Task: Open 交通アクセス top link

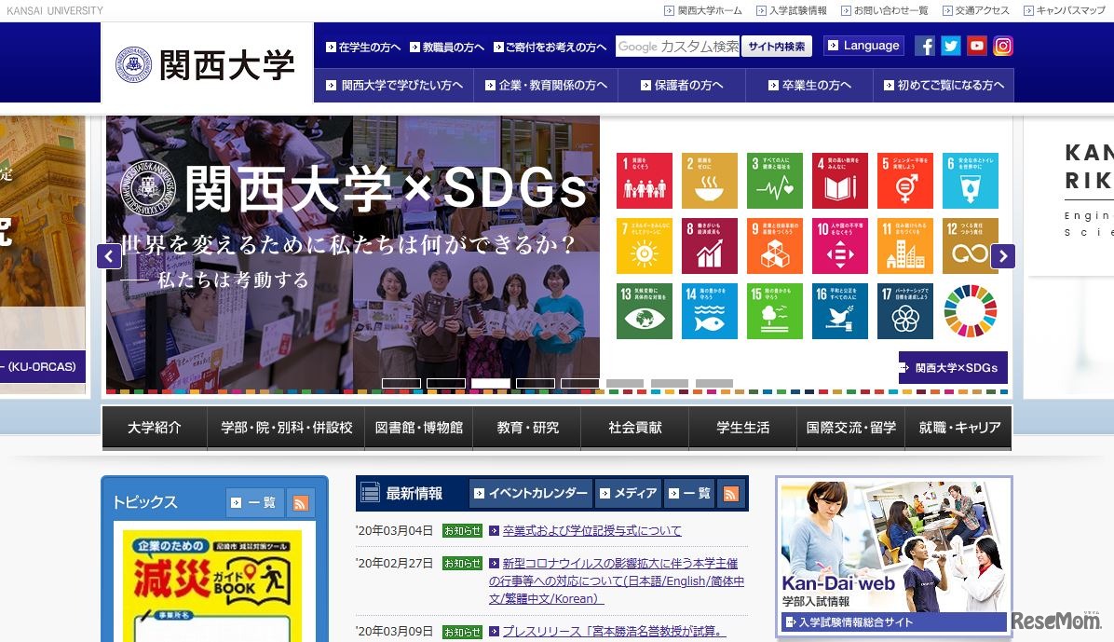Action: tap(976, 10)
